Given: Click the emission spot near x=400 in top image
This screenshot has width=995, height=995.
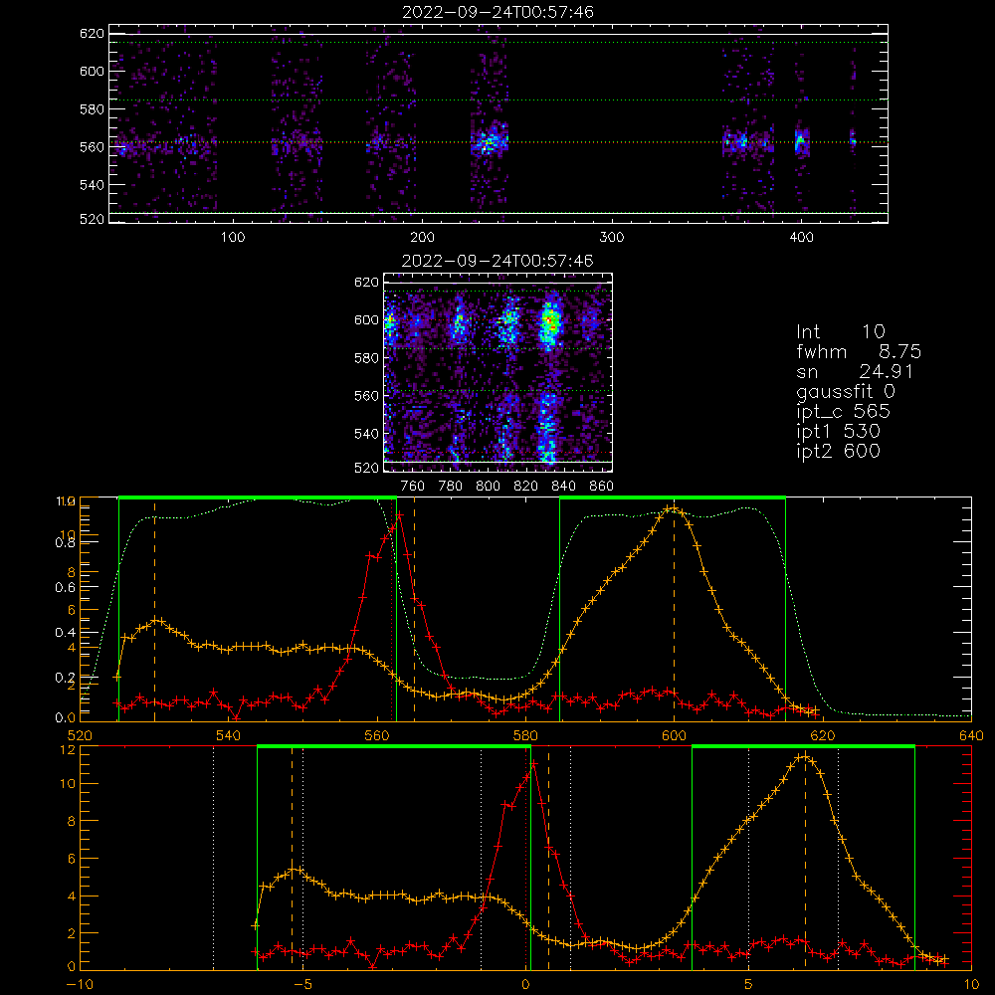Looking at the screenshot, I should point(801,141).
